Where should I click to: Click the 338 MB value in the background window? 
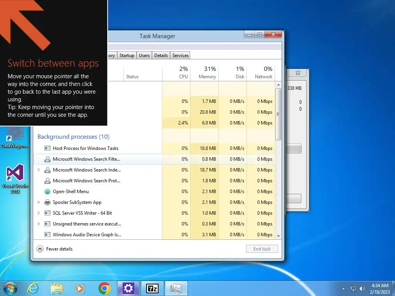click(x=294, y=88)
